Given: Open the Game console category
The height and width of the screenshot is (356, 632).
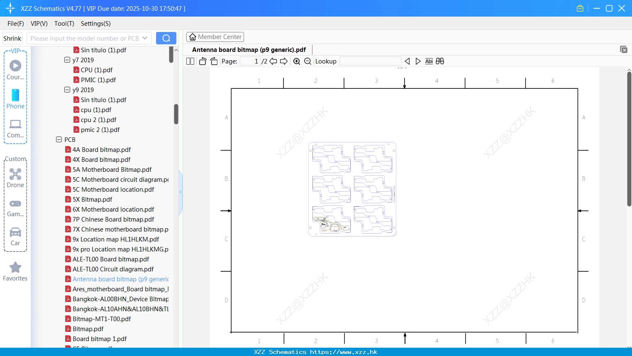Looking at the screenshot, I should (x=15, y=208).
